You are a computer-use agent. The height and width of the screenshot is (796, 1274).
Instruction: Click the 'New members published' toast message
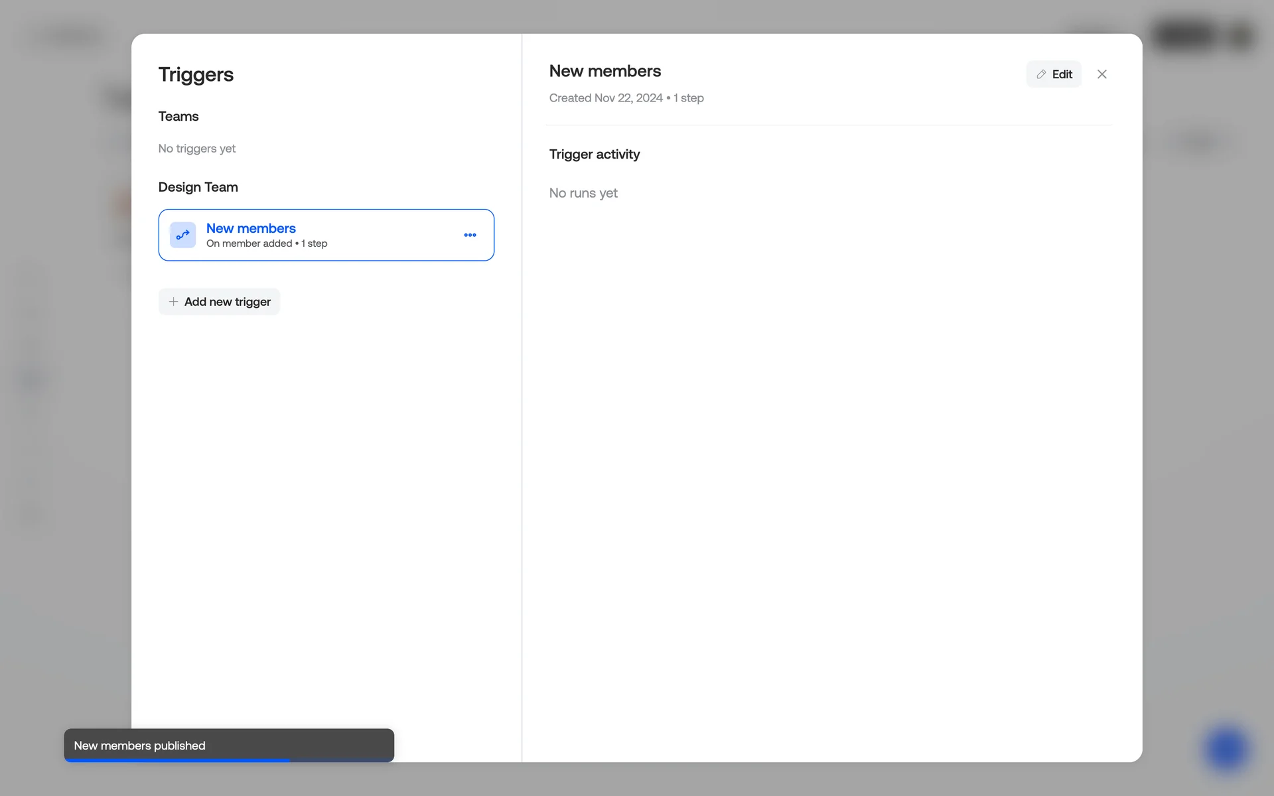(139, 745)
